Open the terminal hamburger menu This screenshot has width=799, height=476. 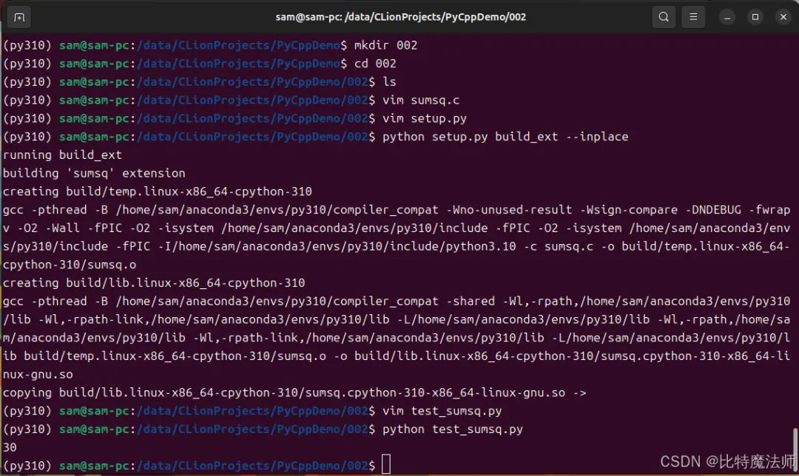coord(693,17)
